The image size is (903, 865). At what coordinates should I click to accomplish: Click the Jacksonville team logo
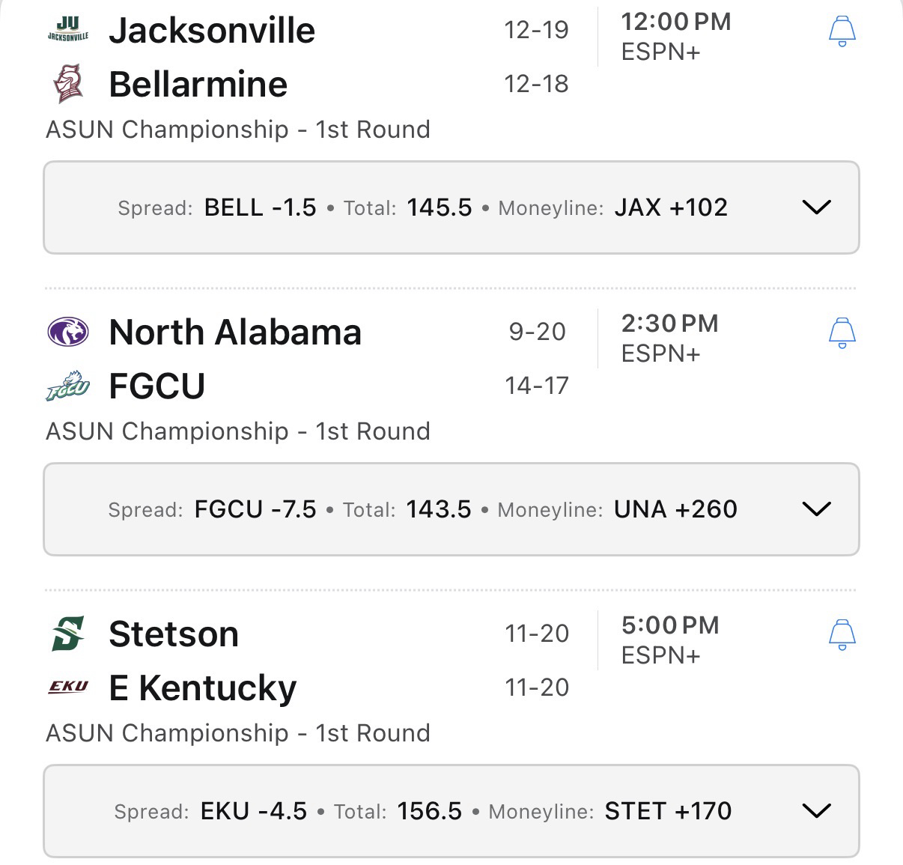point(67,30)
